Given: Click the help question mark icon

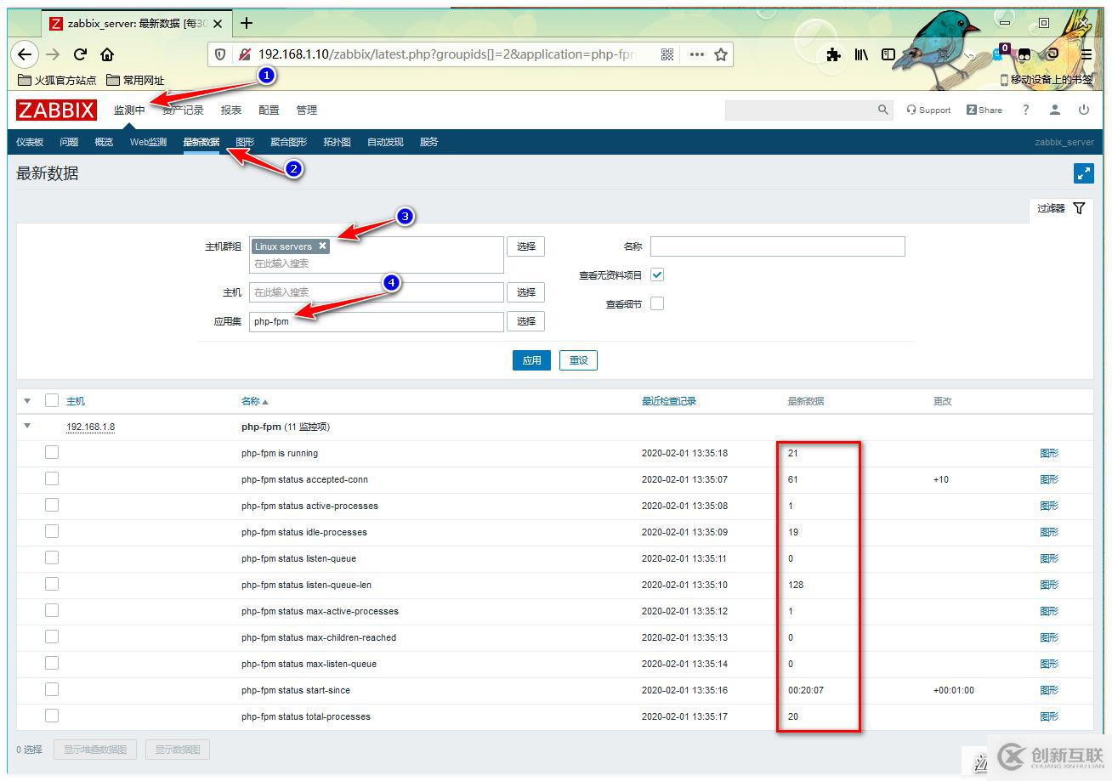Looking at the screenshot, I should pyautogui.click(x=1025, y=109).
